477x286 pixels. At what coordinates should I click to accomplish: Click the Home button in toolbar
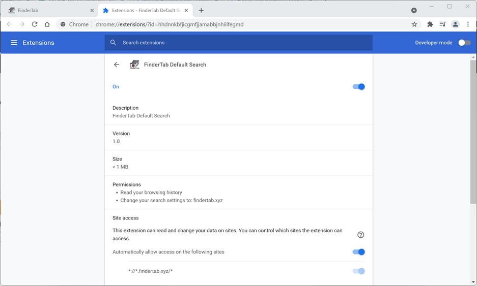[x=47, y=24]
